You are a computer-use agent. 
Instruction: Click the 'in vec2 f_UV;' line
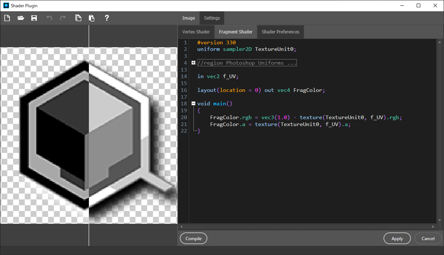pyautogui.click(x=218, y=76)
